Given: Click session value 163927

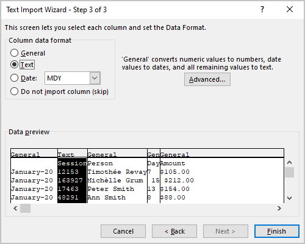Looking at the screenshot, I should 70,181.
